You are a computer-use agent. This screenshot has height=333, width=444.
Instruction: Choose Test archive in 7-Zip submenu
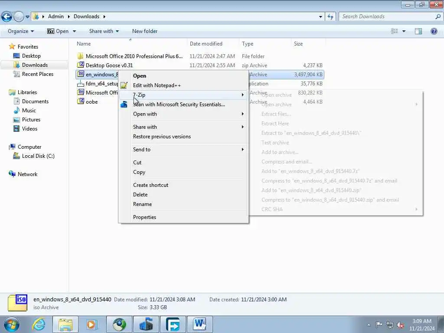pyautogui.click(x=336, y=143)
